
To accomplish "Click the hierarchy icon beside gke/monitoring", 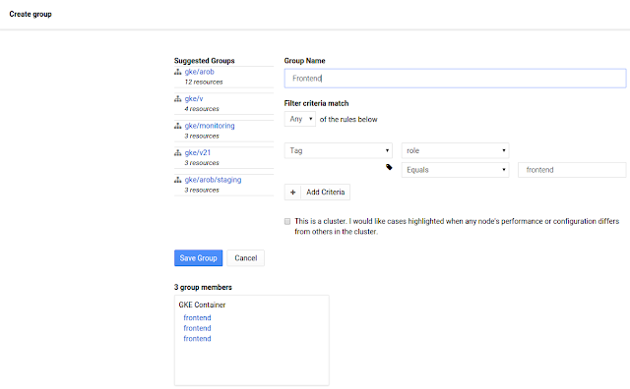I will (x=177, y=126).
